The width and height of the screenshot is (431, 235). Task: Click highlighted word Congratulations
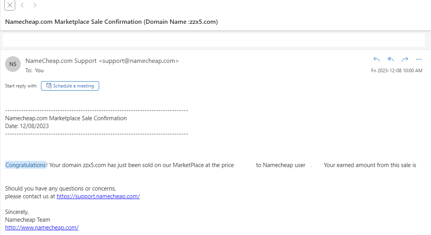pos(25,165)
